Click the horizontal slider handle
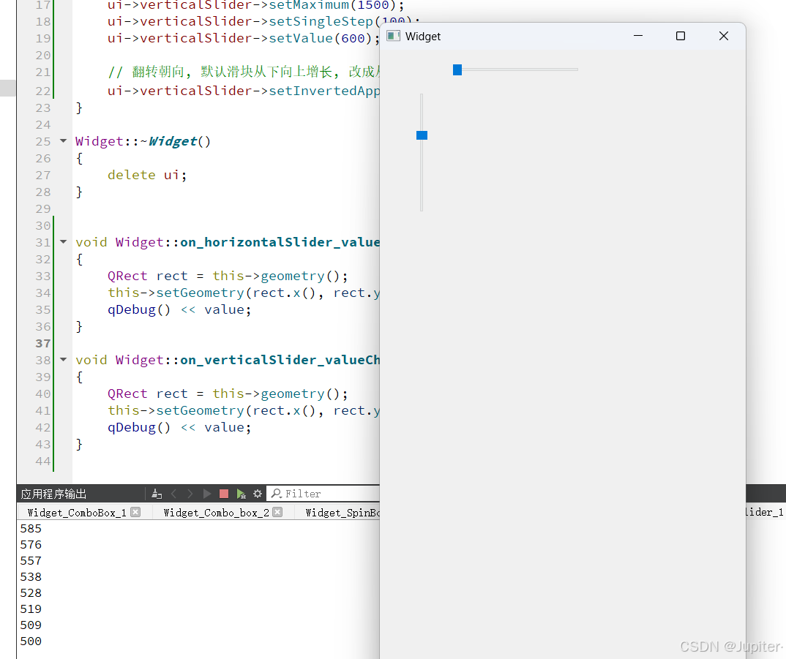This screenshot has width=786, height=659. click(457, 69)
